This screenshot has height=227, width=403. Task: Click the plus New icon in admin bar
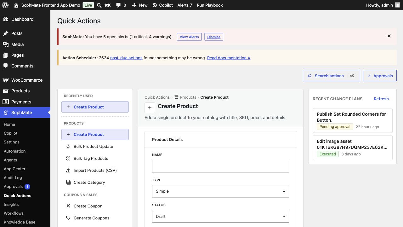(x=134, y=5)
